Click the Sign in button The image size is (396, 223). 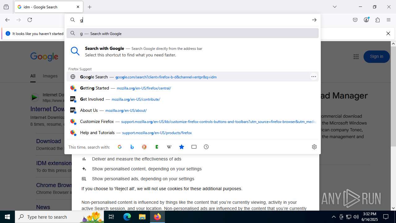pyautogui.click(x=377, y=56)
